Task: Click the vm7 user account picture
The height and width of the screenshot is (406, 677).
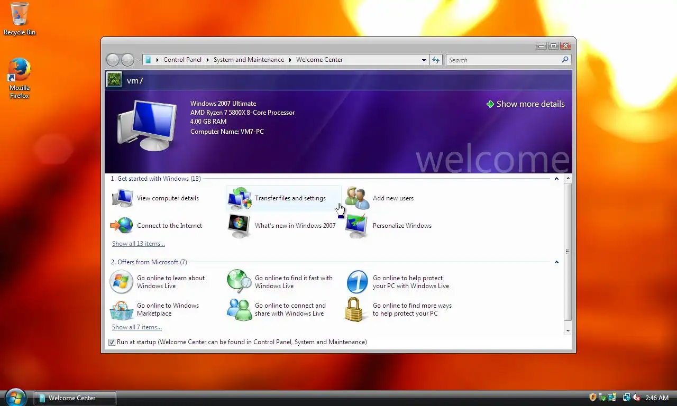Action: click(114, 80)
